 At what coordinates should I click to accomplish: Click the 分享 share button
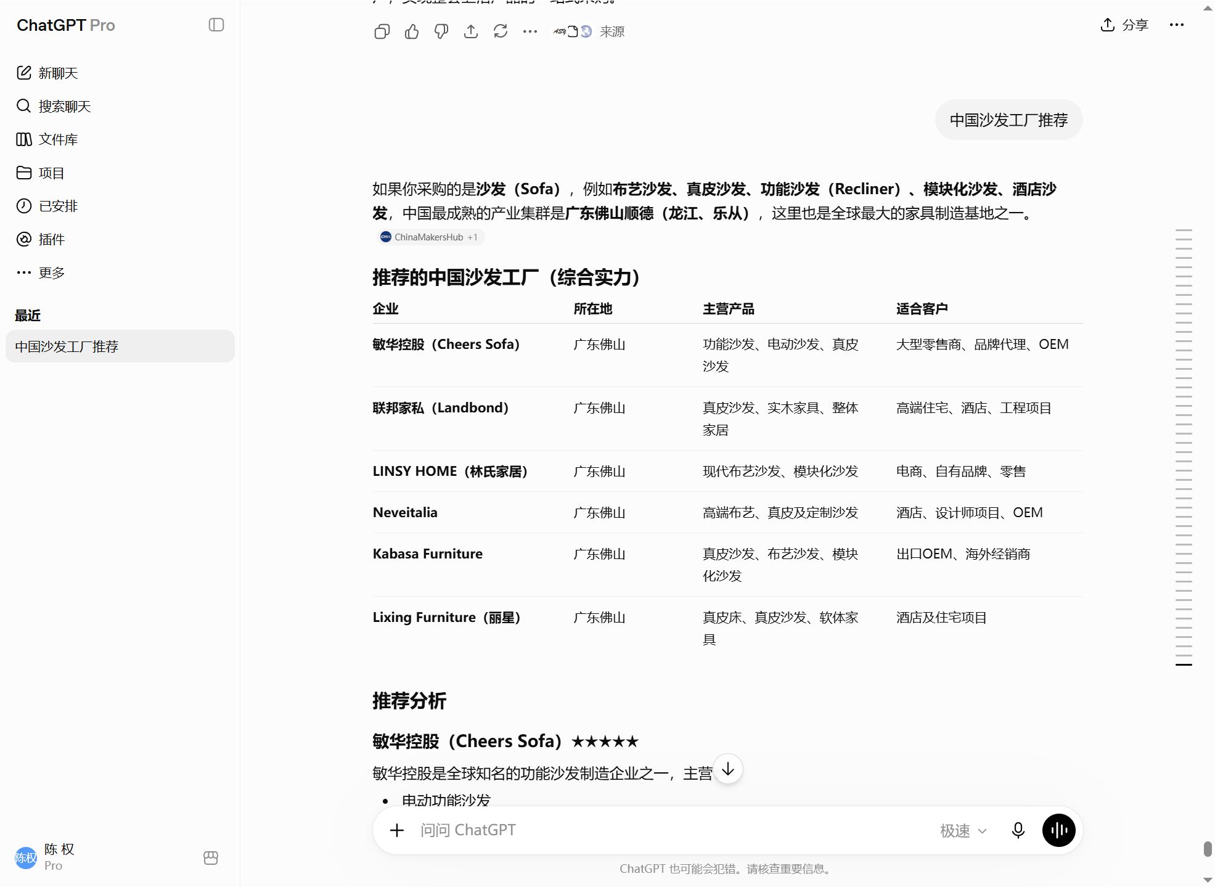coord(1124,25)
